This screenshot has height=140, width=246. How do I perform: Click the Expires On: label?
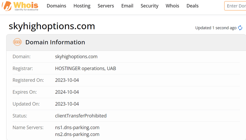tap(25, 92)
